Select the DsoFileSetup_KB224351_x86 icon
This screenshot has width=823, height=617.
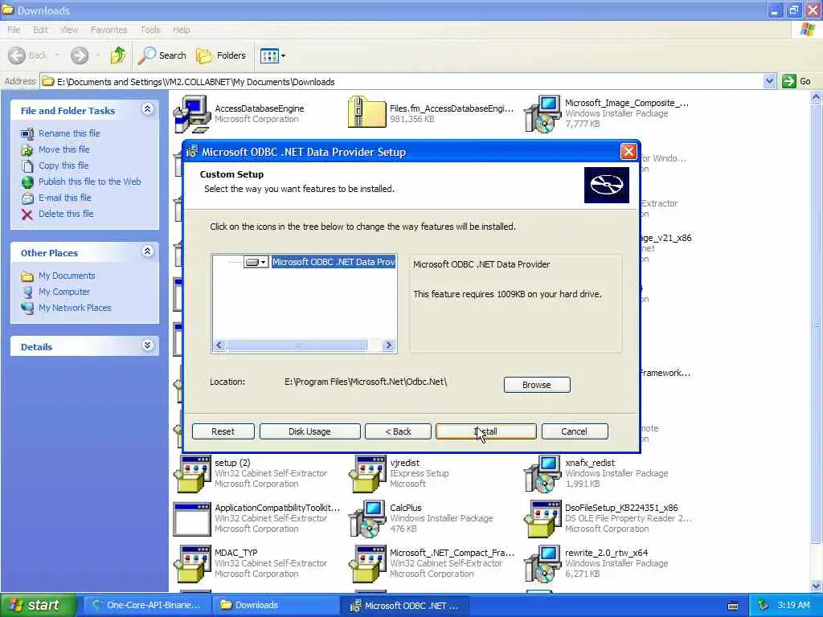pyautogui.click(x=543, y=519)
